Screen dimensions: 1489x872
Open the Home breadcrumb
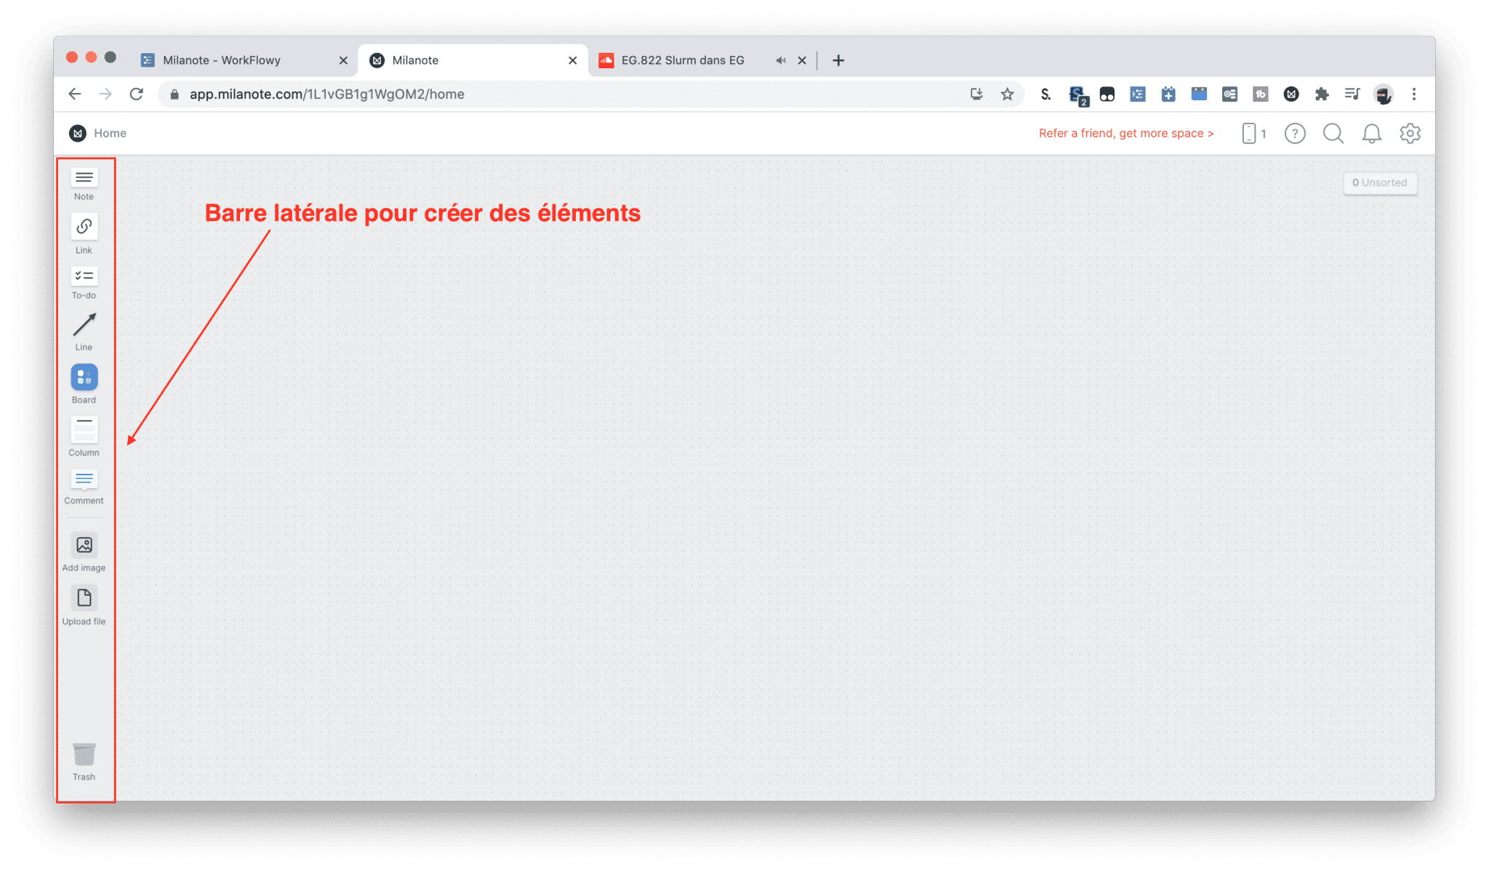click(110, 133)
